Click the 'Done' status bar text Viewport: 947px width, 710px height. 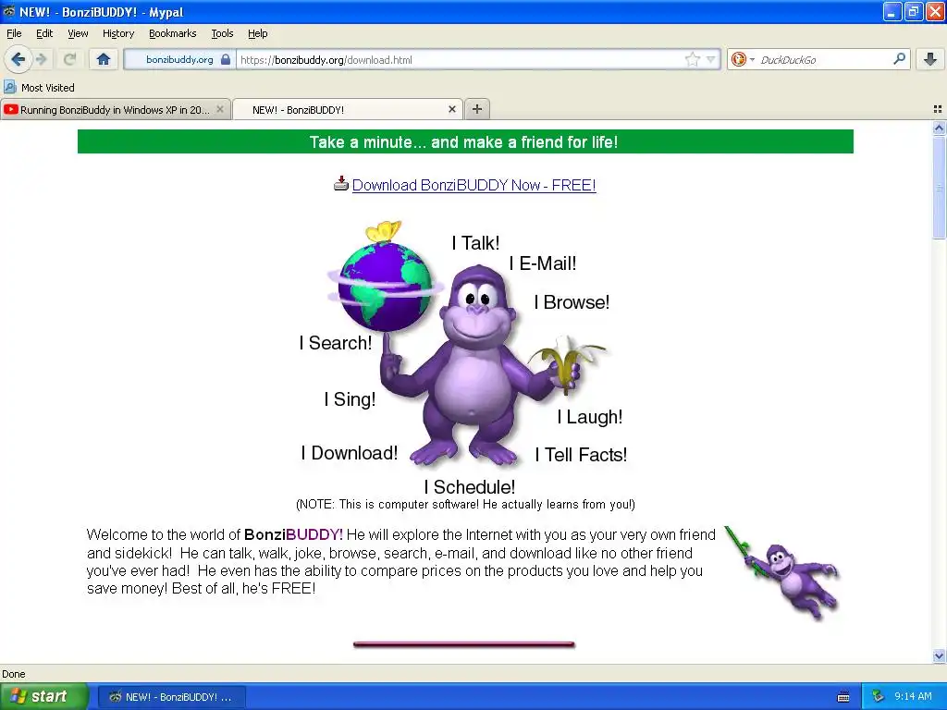[13, 674]
